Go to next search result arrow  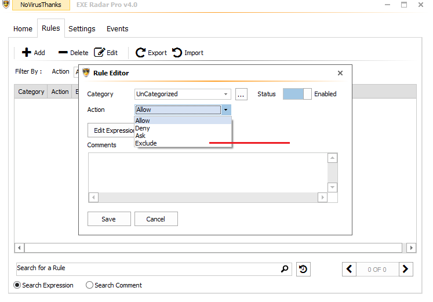[406, 269]
